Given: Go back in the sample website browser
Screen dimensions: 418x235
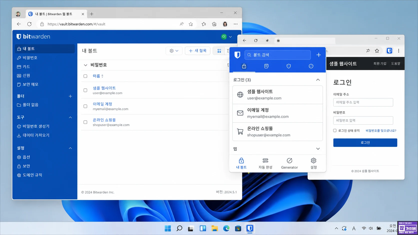Looking at the screenshot, I should pyautogui.click(x=244, y=40).
